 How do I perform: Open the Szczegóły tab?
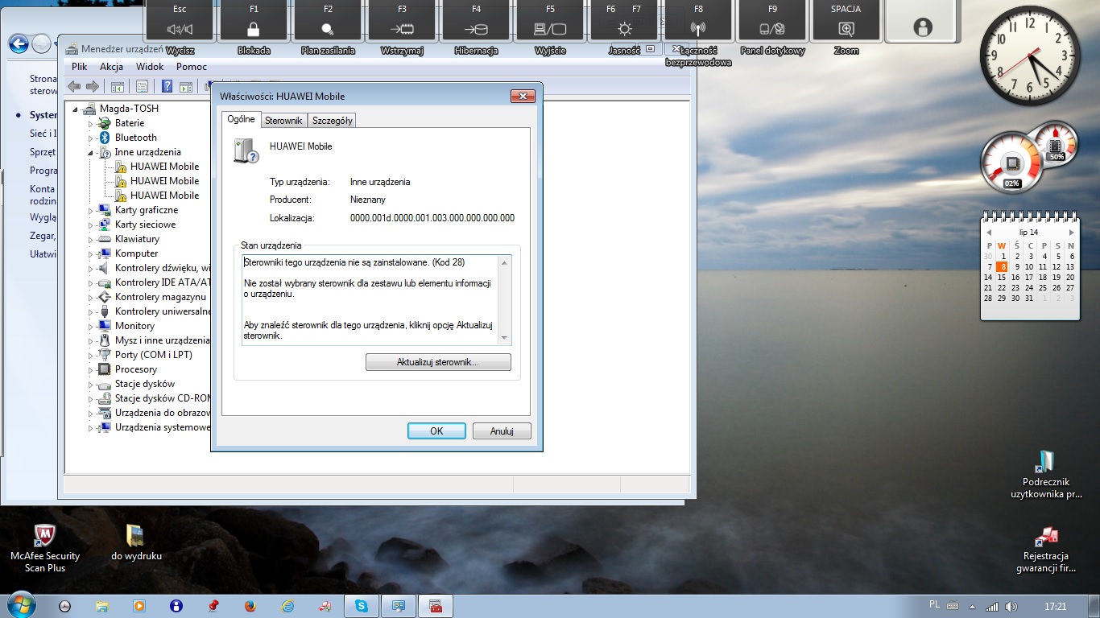[332, 121]
